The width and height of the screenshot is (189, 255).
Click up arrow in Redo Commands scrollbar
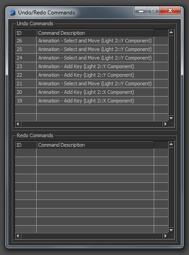point(171,144)
